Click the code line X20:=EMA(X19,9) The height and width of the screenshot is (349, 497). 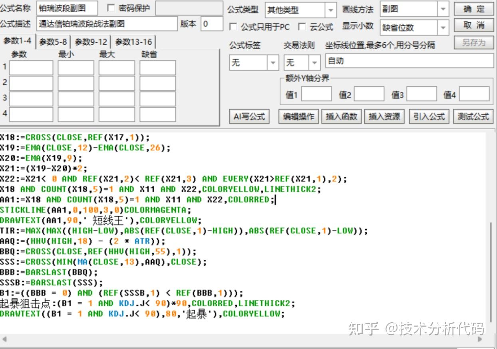(41, 158)
